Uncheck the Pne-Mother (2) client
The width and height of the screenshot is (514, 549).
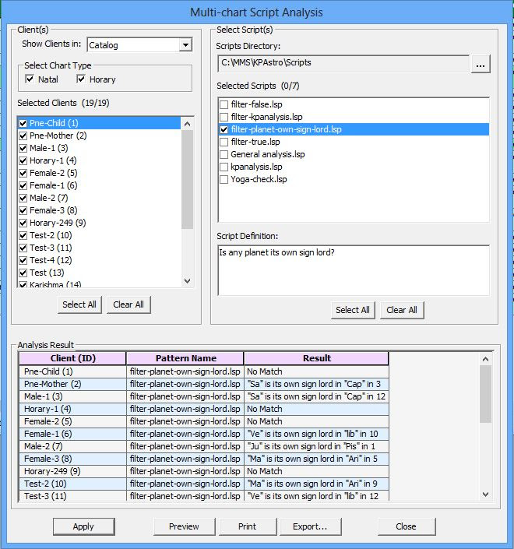23,135
